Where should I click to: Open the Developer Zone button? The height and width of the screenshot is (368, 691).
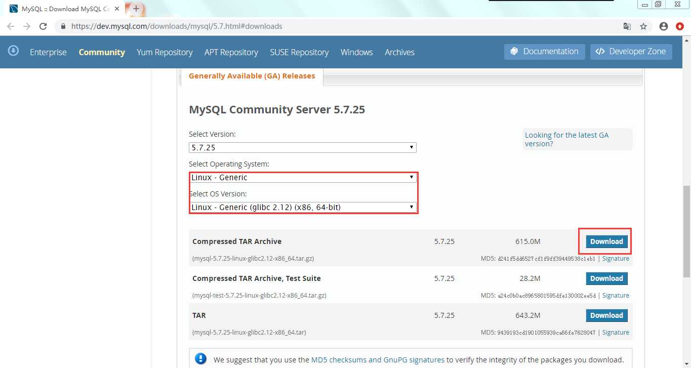[x=631, y=52]
